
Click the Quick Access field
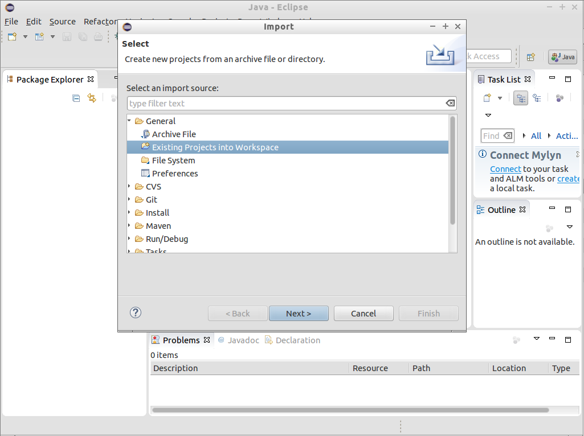[x=489, y=56]
